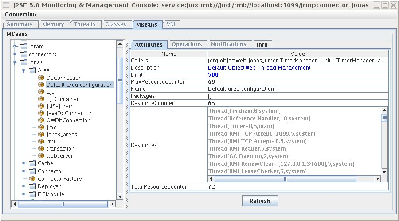Click the jonas folder icon
The image size is (399, 221).
[x=23, y=62]
